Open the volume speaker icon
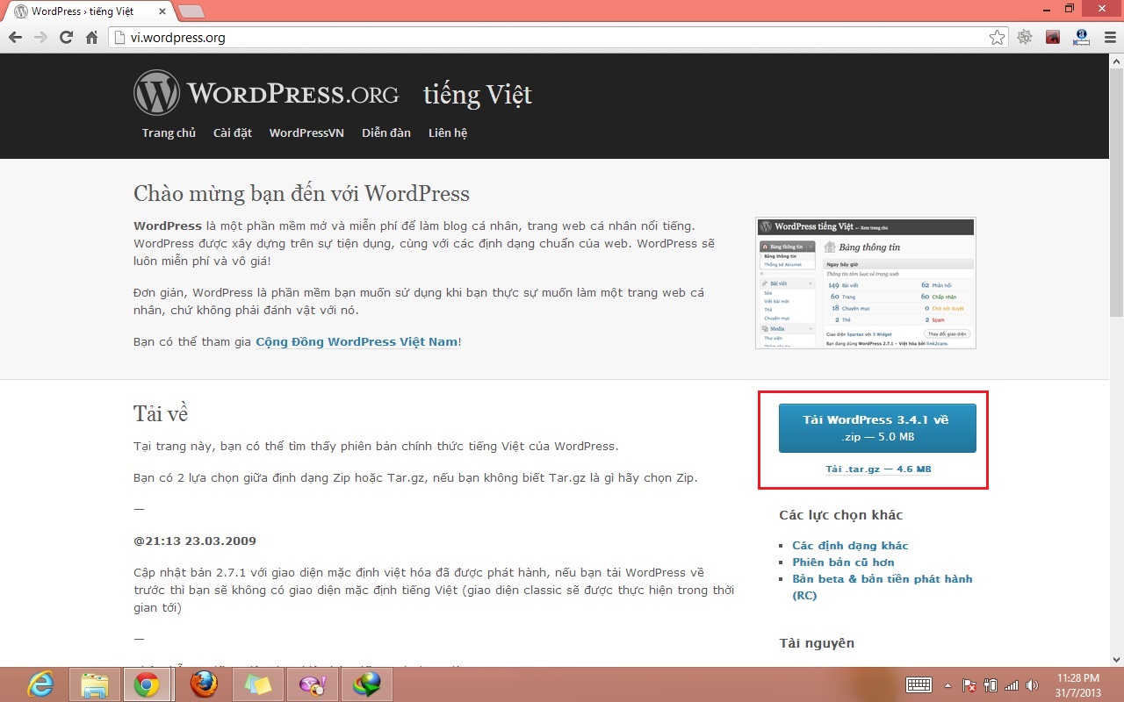The image size is (1124, 702). click(1032, 684)
